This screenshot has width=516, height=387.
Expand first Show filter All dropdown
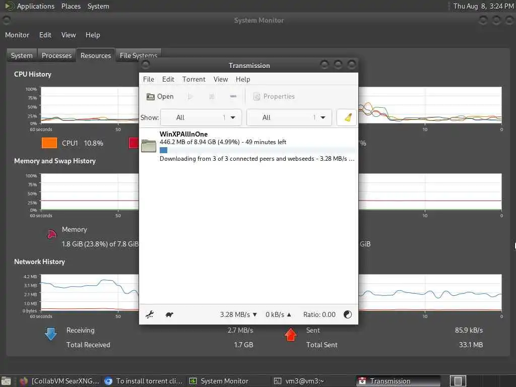(201, 117)
